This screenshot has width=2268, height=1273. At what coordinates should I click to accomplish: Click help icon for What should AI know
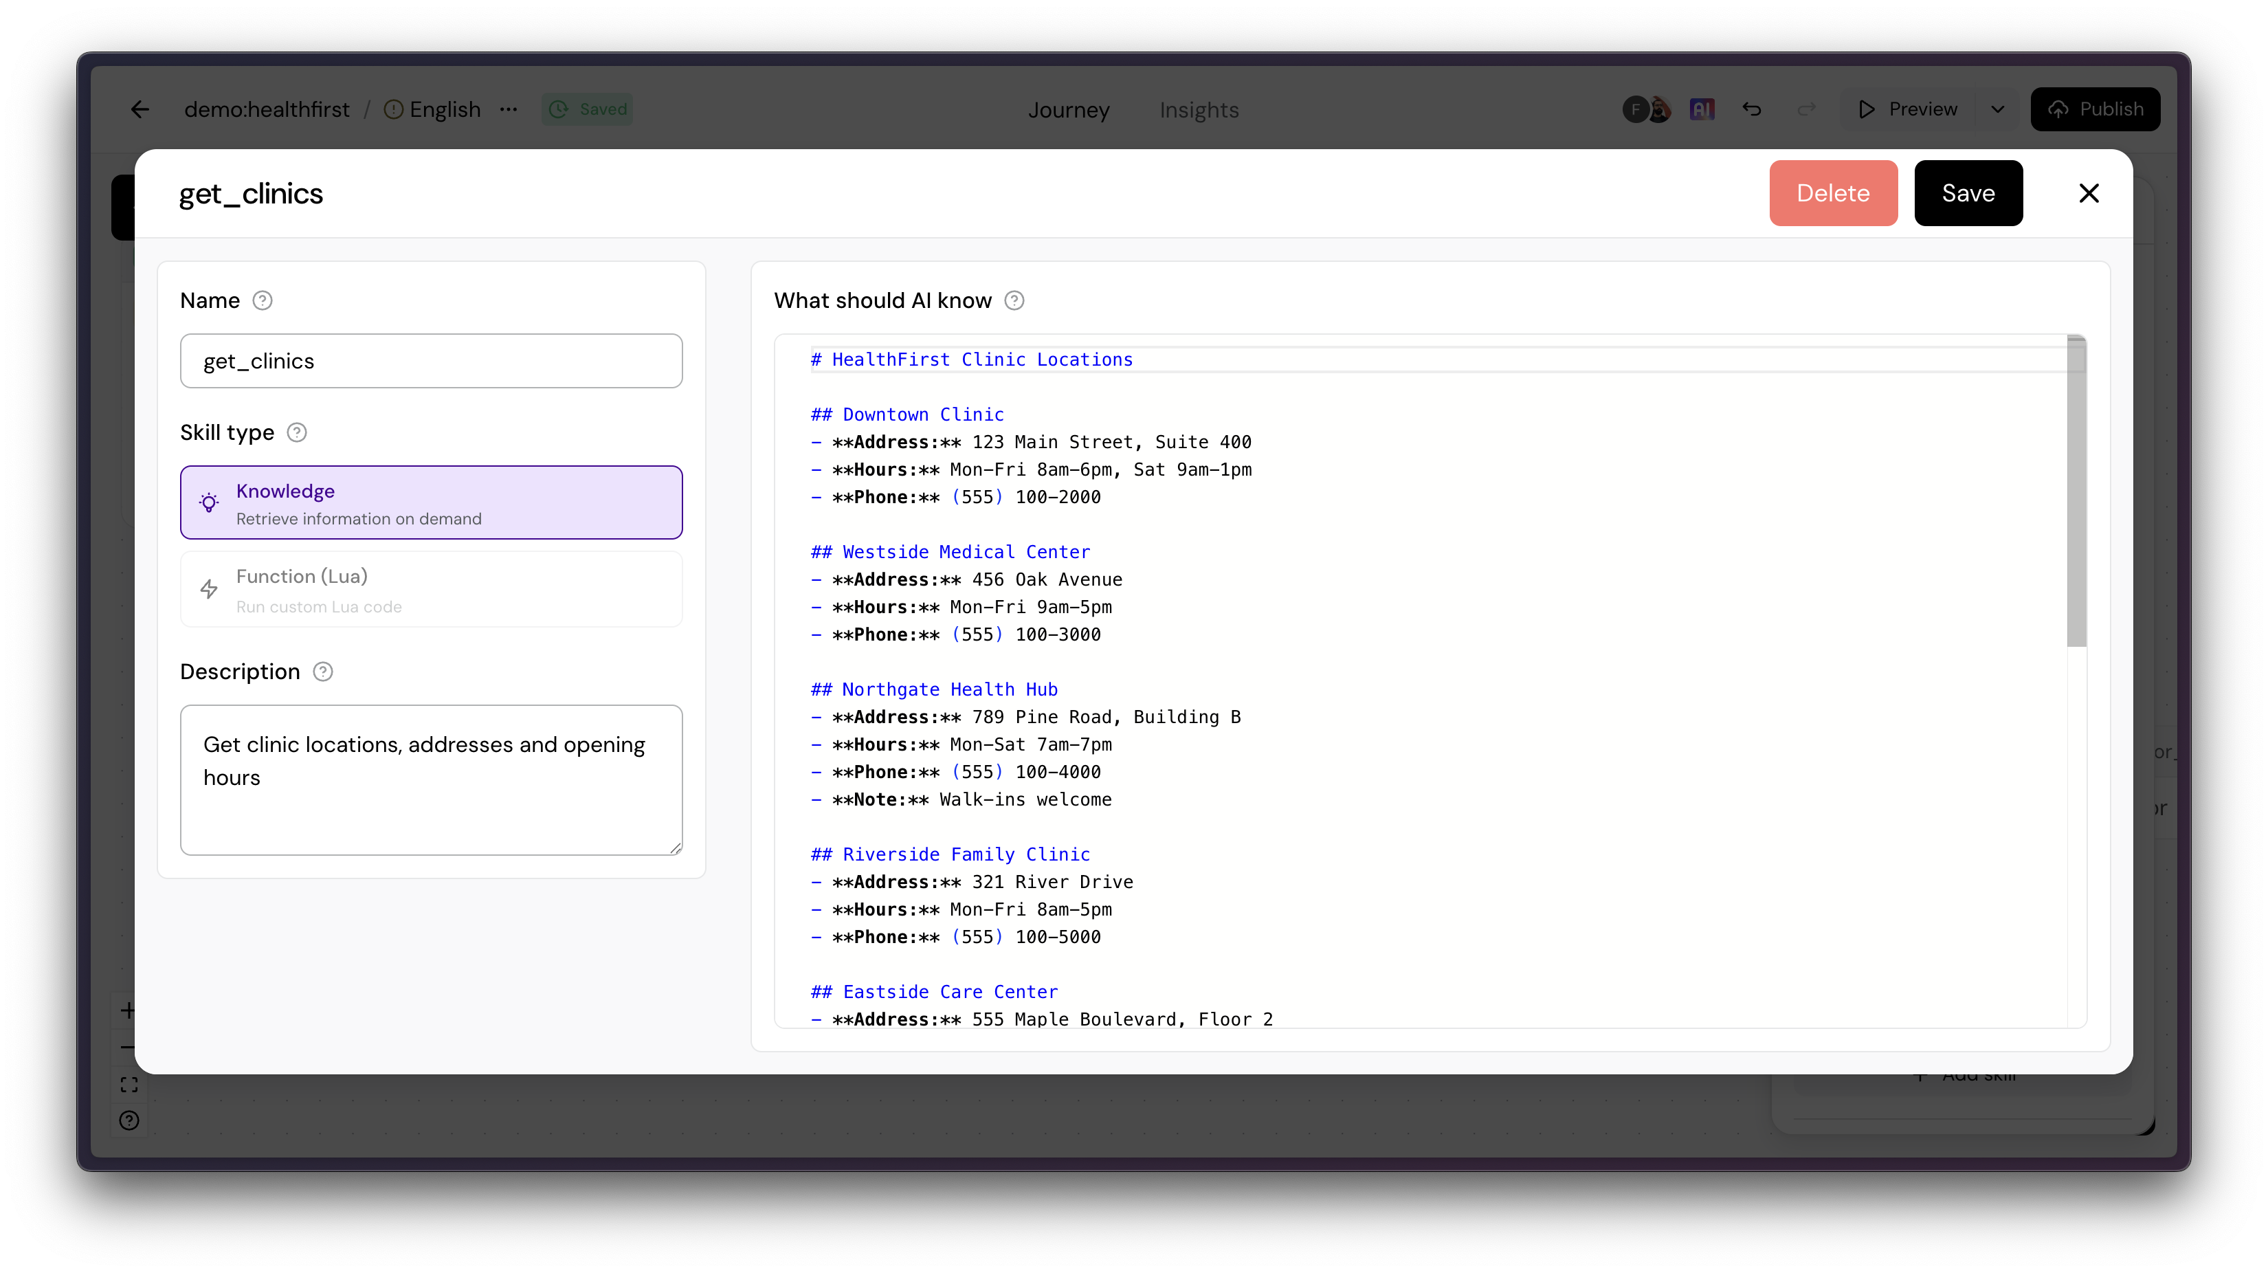point(1014,301)
